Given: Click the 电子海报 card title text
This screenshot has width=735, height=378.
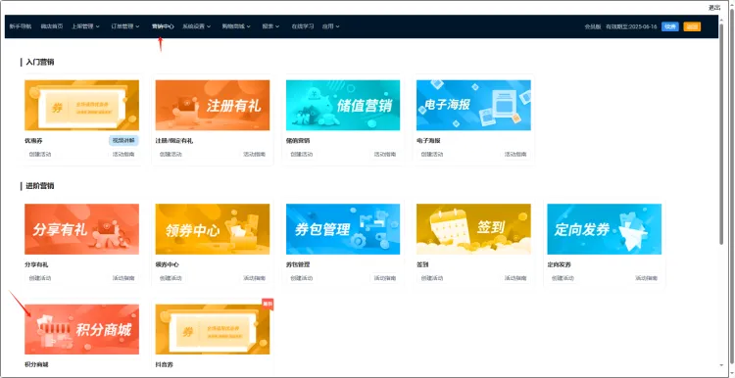Looking at the screenshot, I should tap(428, 140).
